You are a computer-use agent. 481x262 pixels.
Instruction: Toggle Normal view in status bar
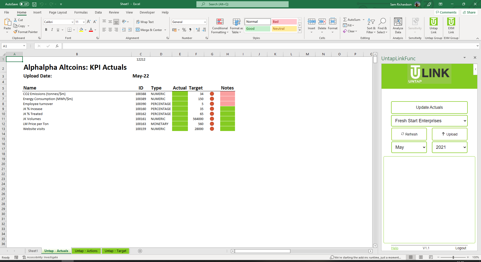(411, 257)
